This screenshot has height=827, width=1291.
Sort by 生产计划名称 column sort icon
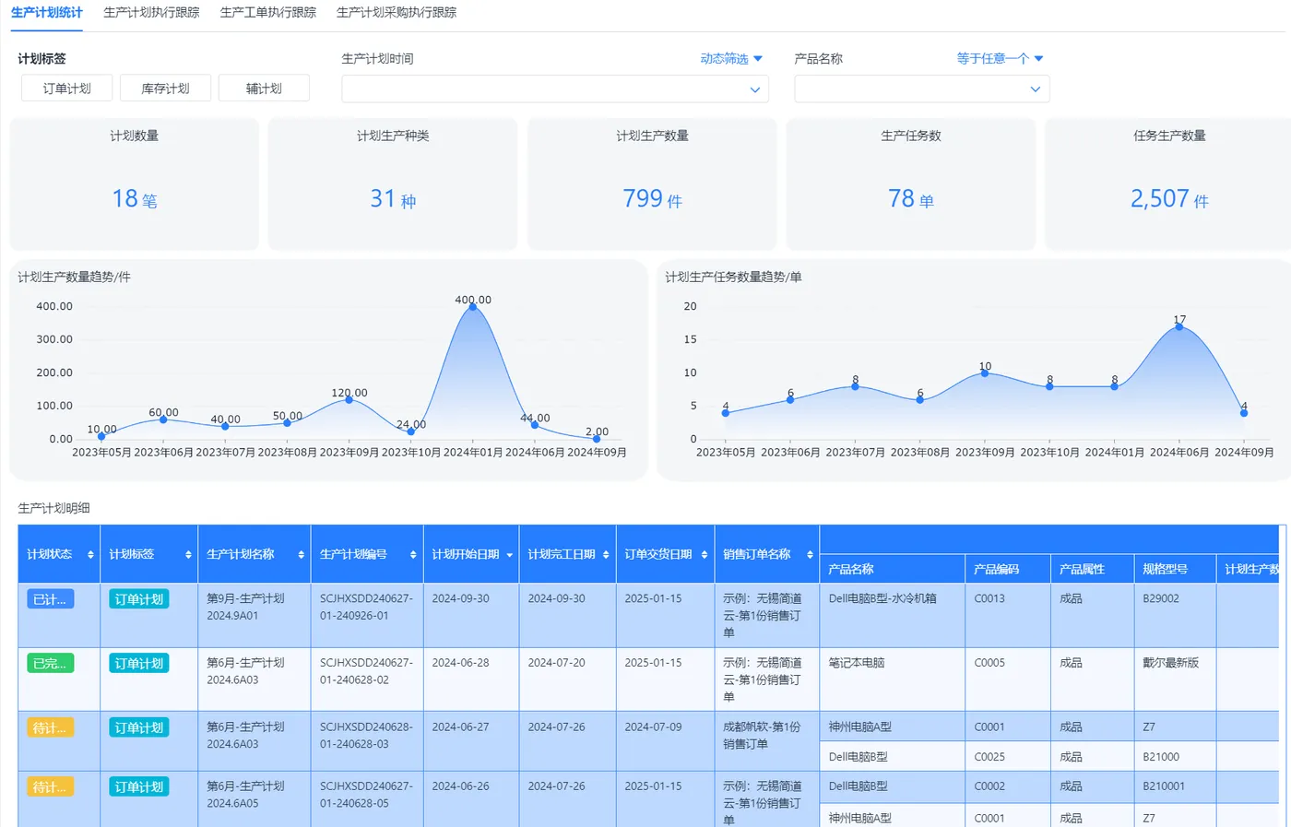(301, 555)
